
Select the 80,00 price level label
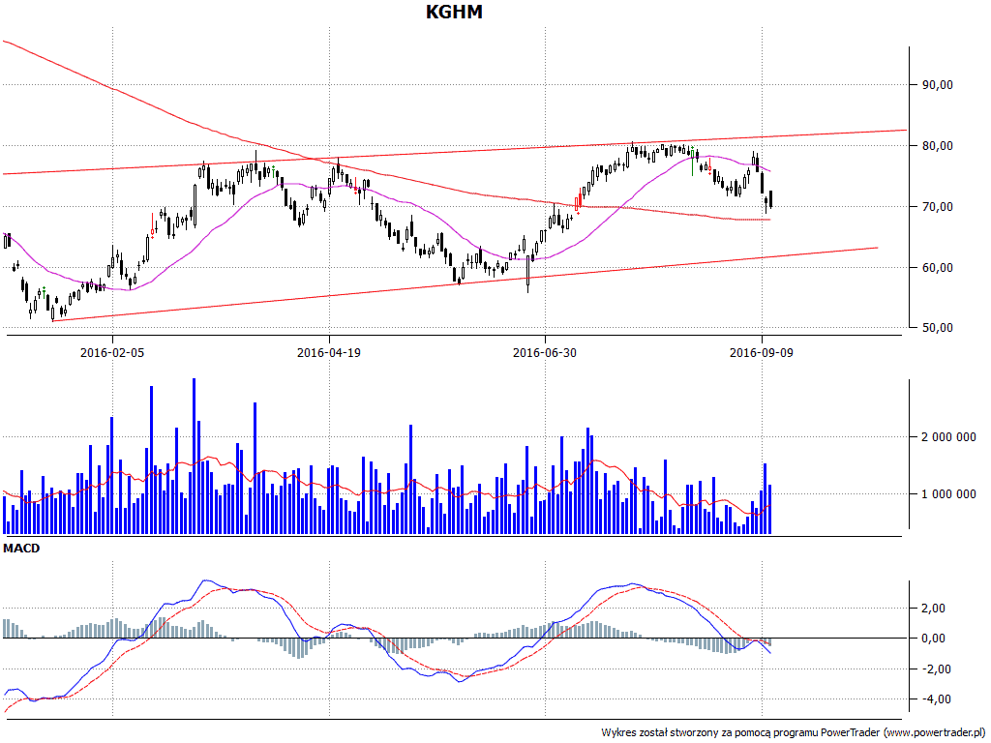[x=935, y=146]
